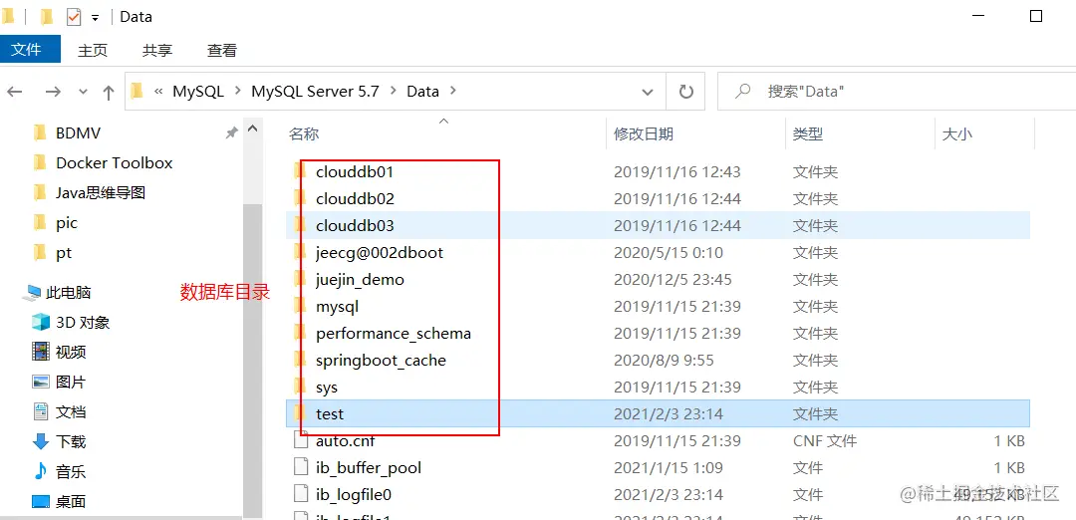
Task: Select the sys folder icon
Action: point(300,387)
